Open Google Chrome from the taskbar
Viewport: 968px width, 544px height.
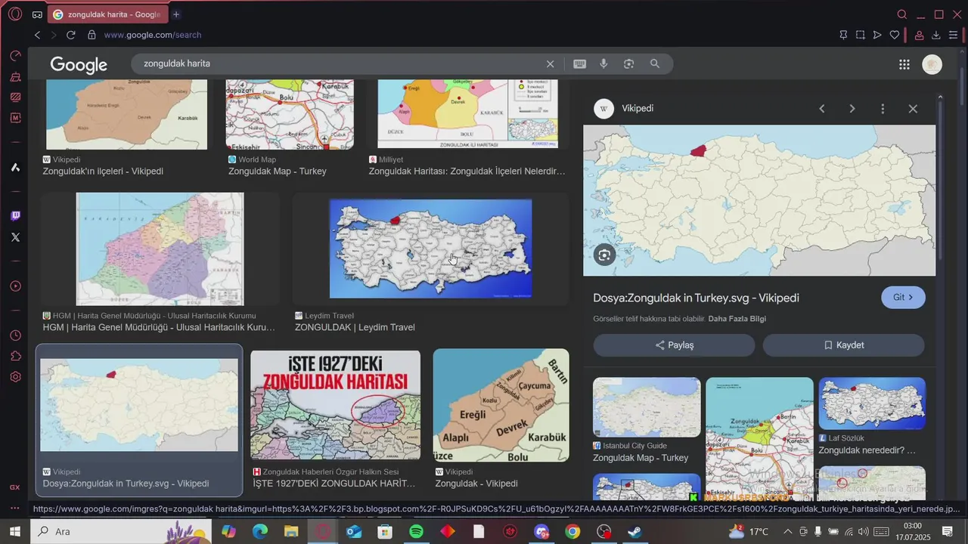[572, 532]
